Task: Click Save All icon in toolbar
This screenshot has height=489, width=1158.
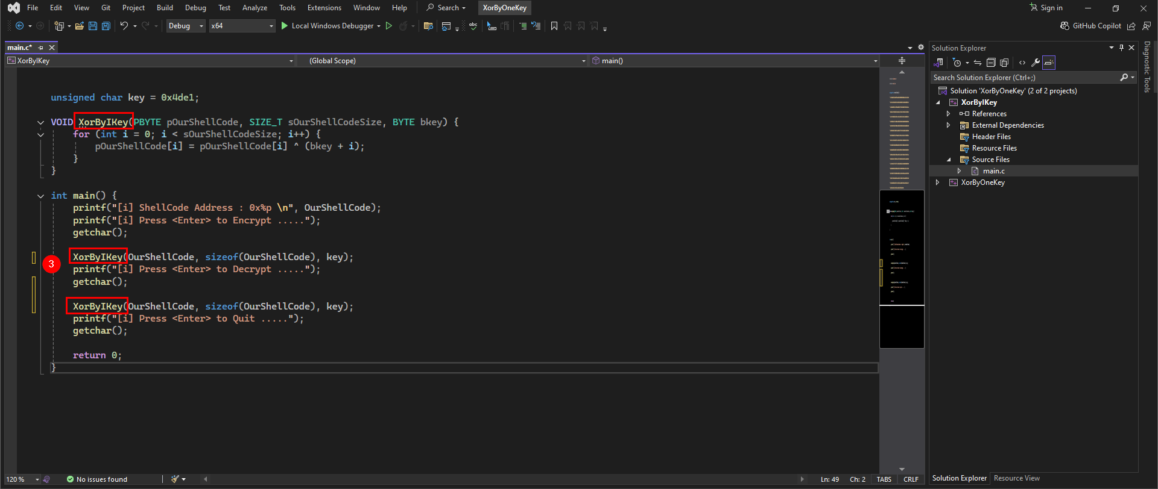Action: click(106, 26)
